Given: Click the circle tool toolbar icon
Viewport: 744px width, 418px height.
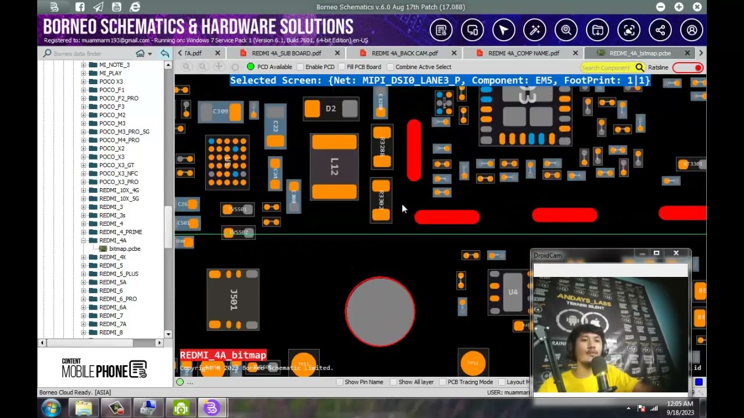Looking at the screenshot, I should (x=235, y=67).
